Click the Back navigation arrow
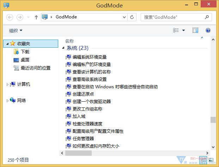The width and height of the screenshot is (219, 167). pos(10,17)
